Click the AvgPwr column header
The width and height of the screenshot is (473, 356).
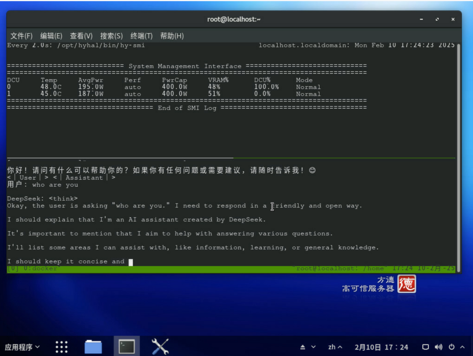coord(91,80)
